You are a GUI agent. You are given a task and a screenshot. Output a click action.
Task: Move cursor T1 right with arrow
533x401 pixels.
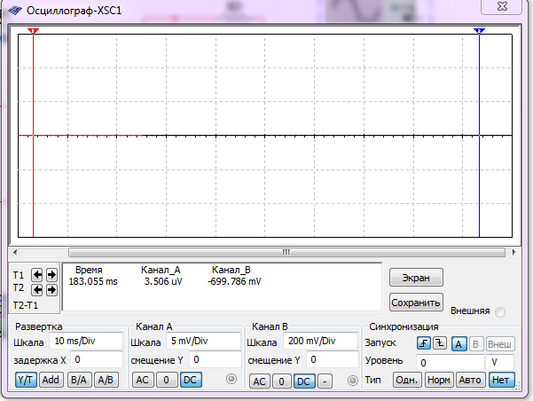(x=51, y=275)
